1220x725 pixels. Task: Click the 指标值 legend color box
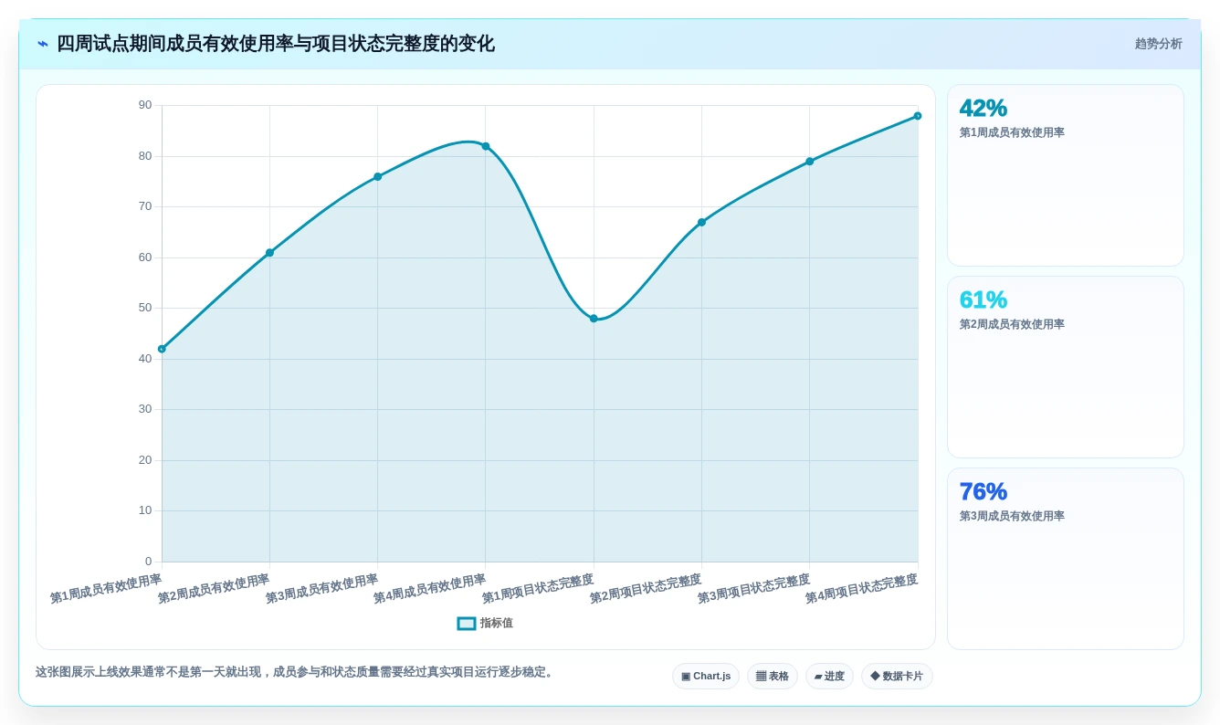[467, 623]
